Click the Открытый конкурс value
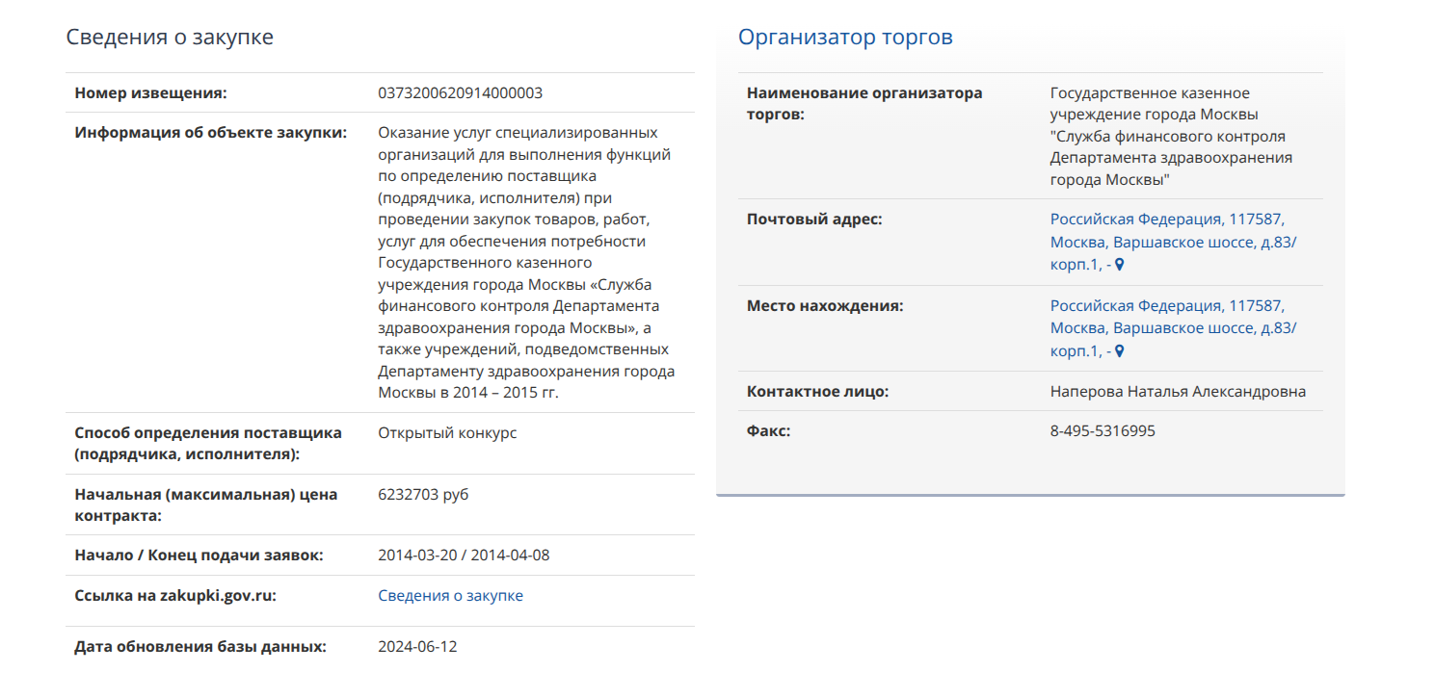This screenshot has width=1435, height=698. click(447, 433)
